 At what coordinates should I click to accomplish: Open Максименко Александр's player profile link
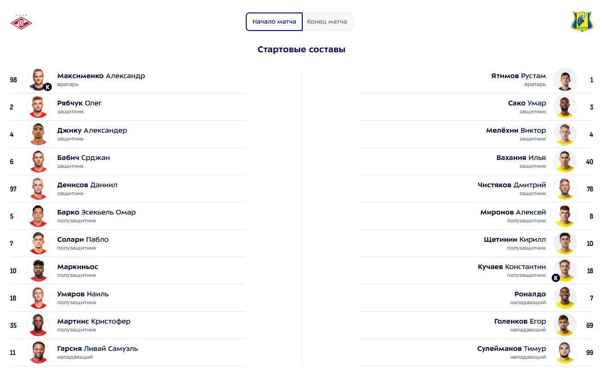tap(101, 76)
